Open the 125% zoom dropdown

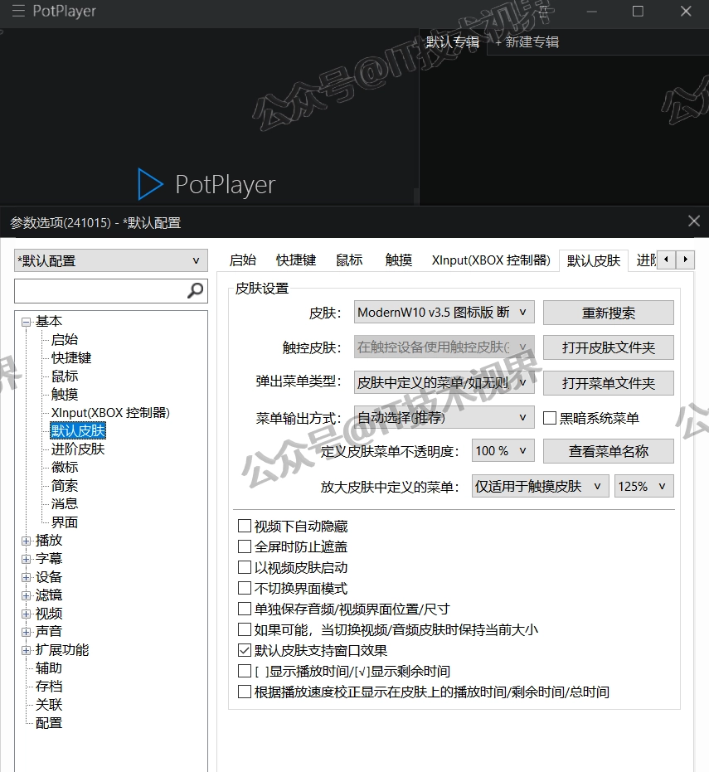(644, 487)
